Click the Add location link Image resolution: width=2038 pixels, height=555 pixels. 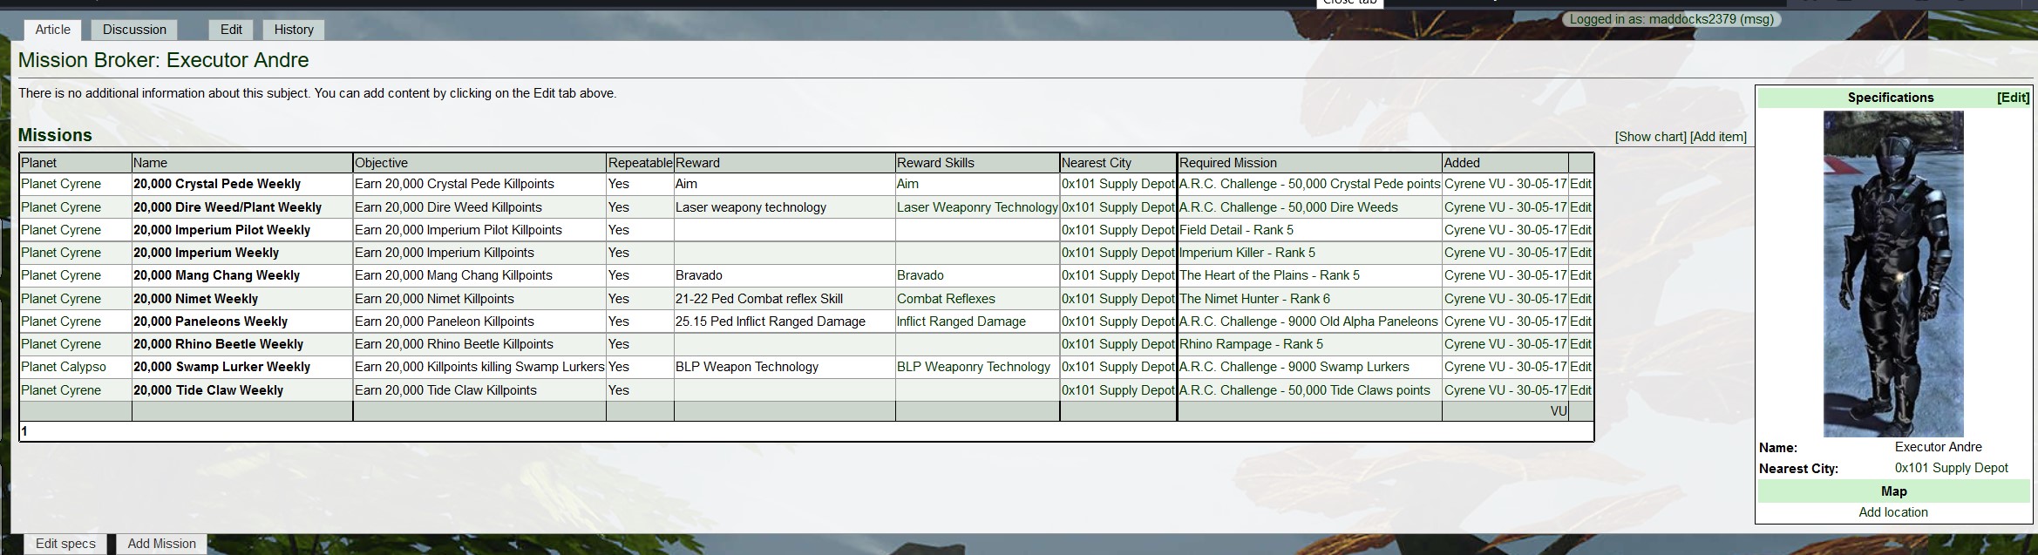1893,512
